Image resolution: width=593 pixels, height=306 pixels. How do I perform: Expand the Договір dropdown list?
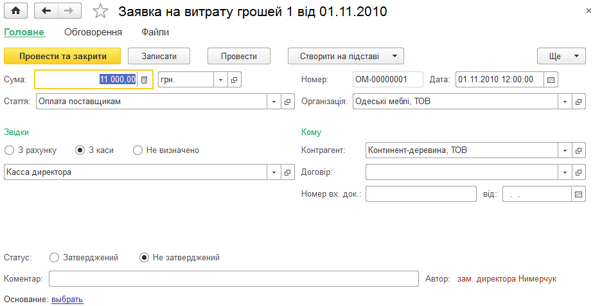point(565,172)
